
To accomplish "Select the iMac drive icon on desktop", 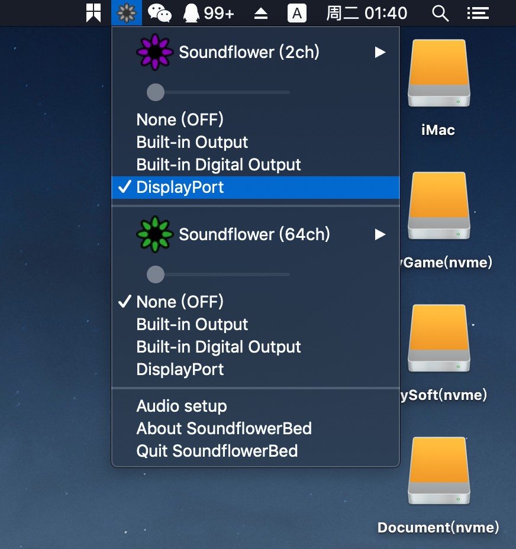I will [x=438, y=73].
